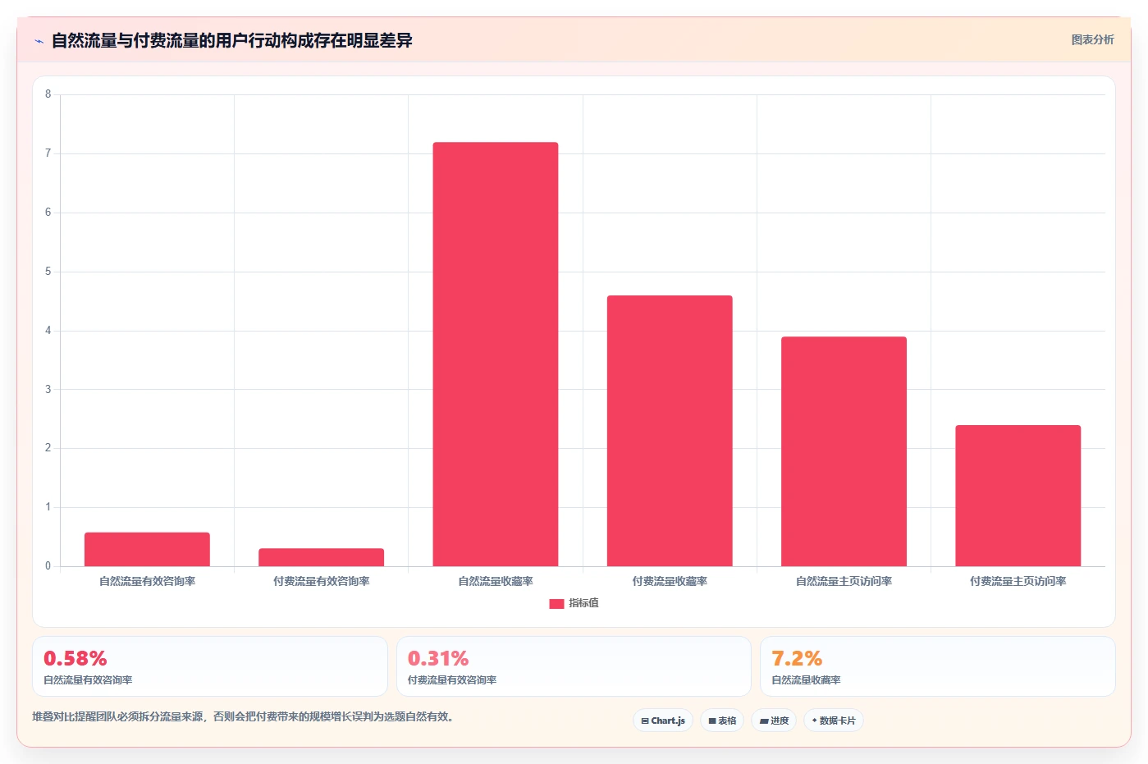Click x-axis label 自然流量收藏率
Screen dimensions: 1148x764
pyautogui.click(x=496, y=581)
